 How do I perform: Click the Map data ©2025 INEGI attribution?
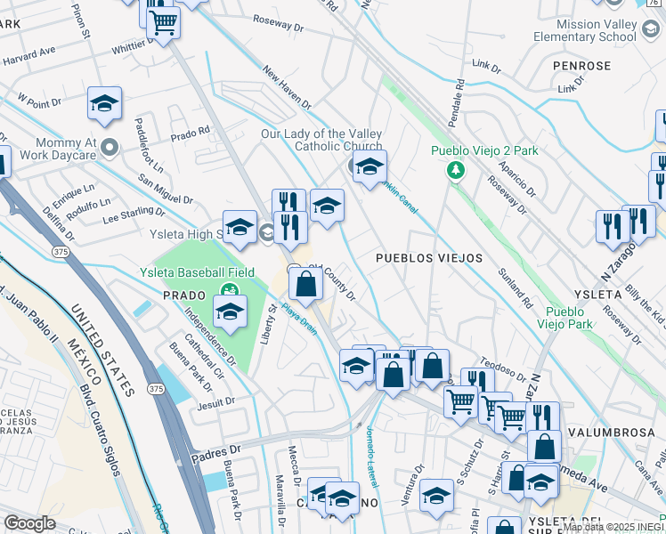tap(613, 528)
